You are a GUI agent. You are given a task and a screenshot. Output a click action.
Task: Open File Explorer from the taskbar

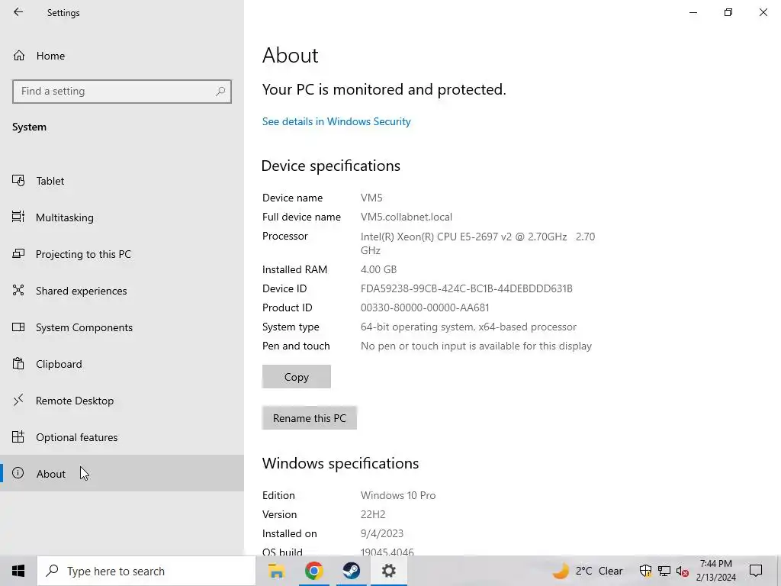pos(276,571)
